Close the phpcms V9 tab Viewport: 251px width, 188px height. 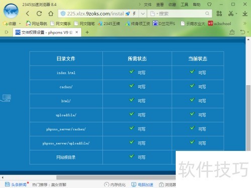pos(77,32)
